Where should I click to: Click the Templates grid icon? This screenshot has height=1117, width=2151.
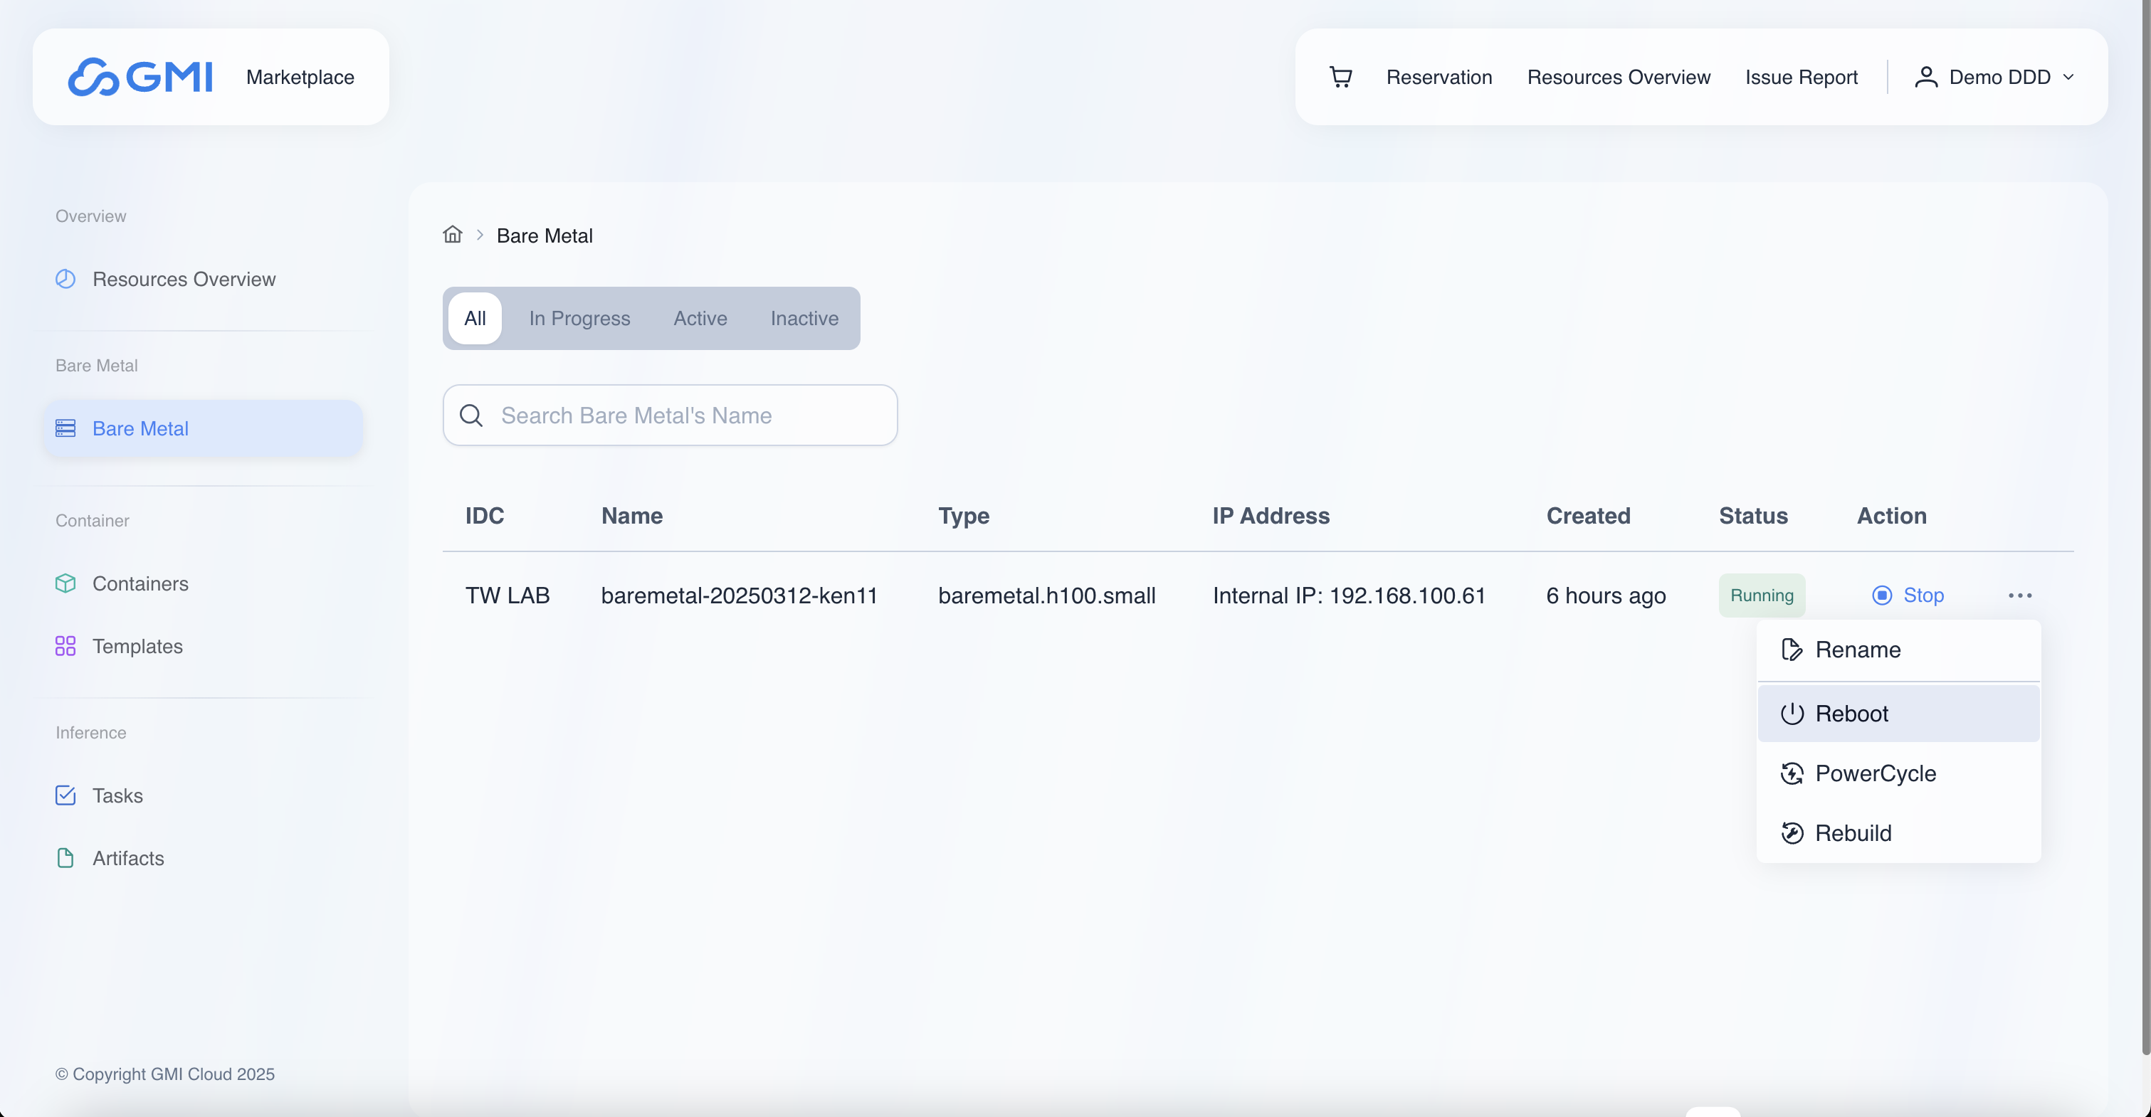pos(65,646)
